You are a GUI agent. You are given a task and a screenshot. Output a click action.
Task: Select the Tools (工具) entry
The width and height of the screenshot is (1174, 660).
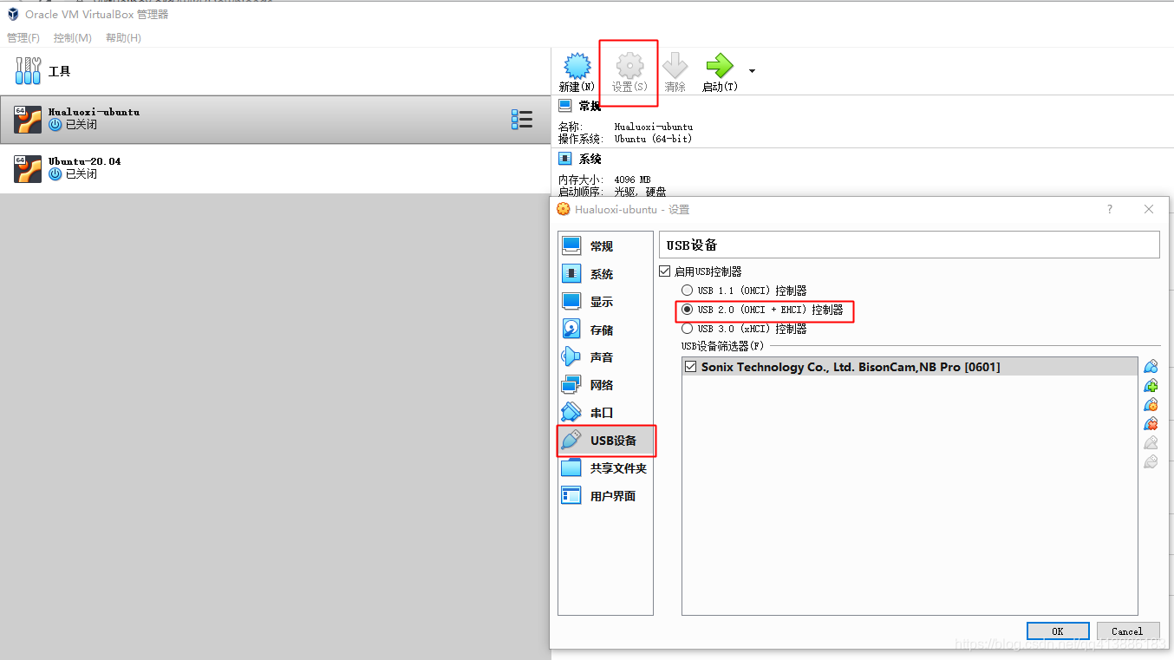click(x=275, y=71)
